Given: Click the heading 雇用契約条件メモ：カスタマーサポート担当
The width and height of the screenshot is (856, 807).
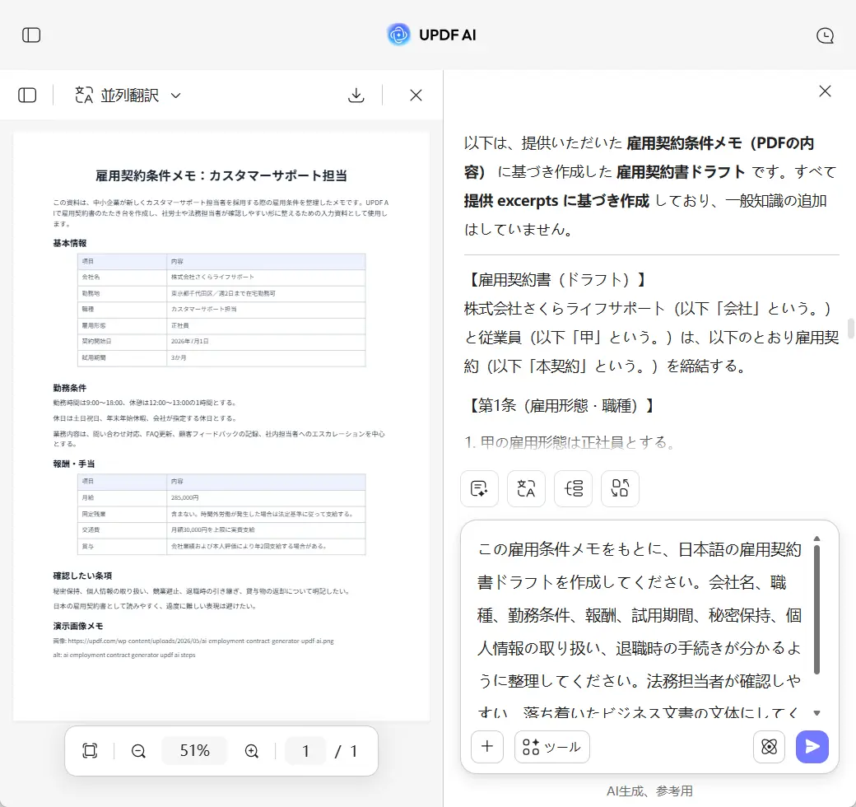Looking at the screenshot, I should pyautogui.click(x=221, y=176).
